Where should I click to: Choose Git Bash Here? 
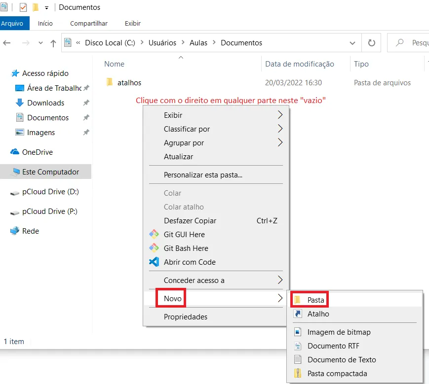click(216, 248)
